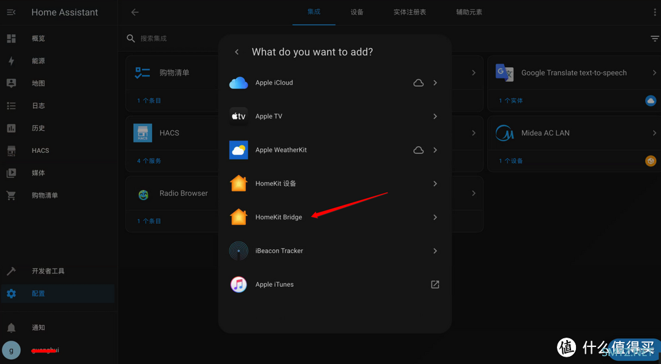Open the 媒体 media icon in sidebar
The width and height of the screenshot is (661, 364).
click(x=12, y=173)
